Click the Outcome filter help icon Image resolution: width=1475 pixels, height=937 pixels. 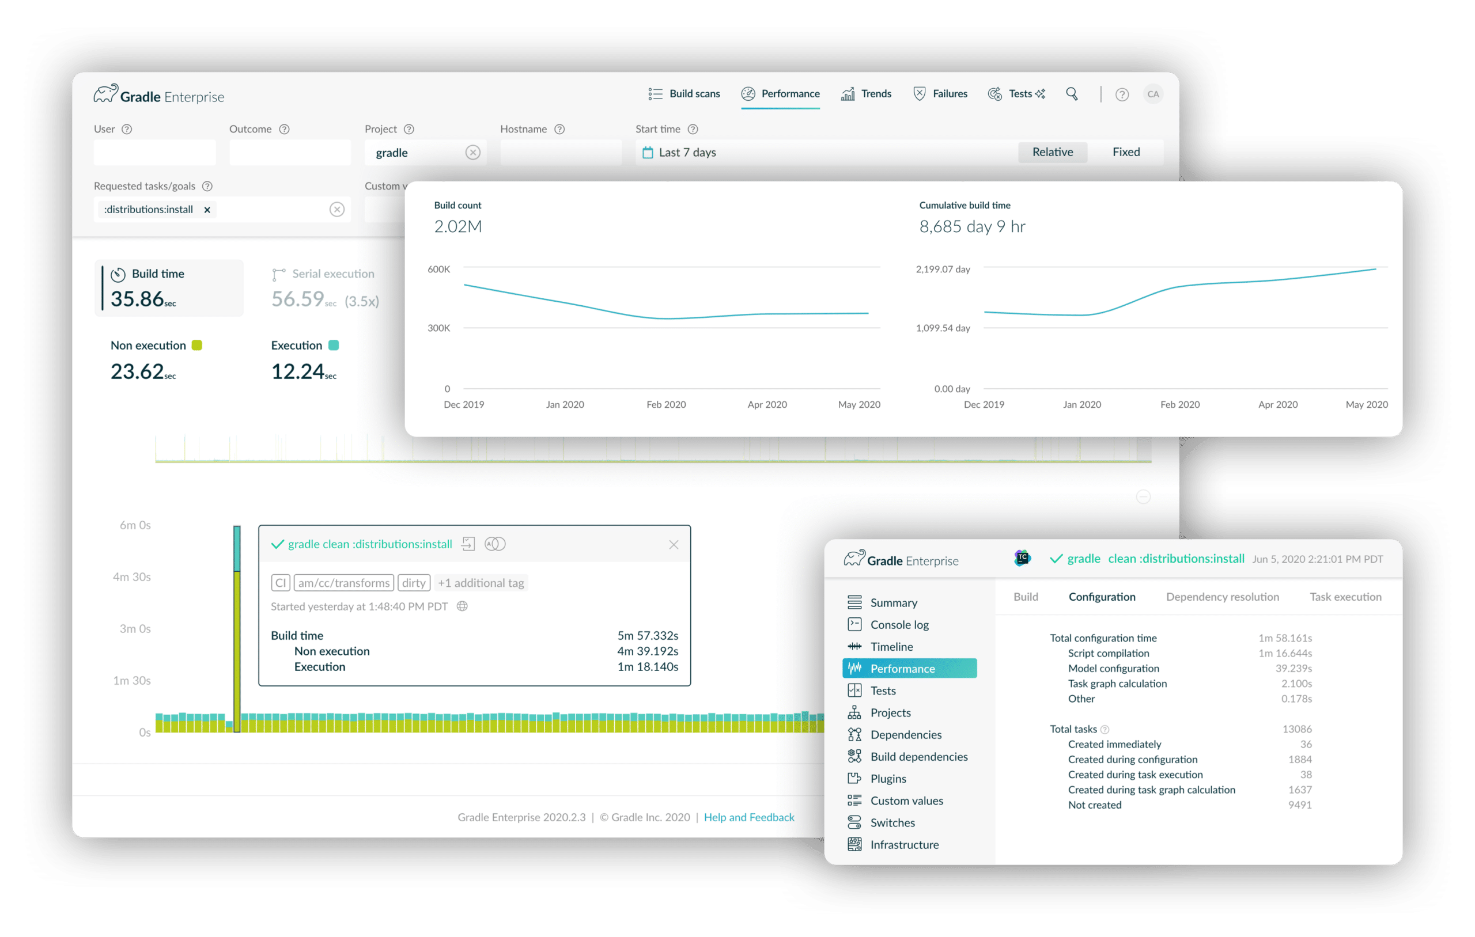(x=284, y=129)
